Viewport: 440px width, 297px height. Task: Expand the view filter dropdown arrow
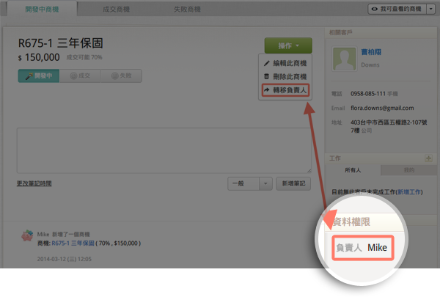(x=431, y=9)
